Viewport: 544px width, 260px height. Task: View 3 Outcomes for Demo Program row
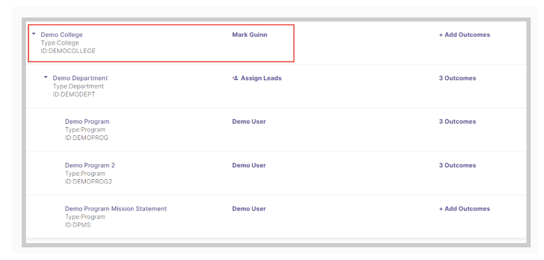[458, 122]
